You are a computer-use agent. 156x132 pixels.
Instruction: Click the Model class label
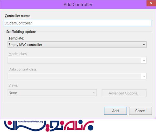(18, 54)
